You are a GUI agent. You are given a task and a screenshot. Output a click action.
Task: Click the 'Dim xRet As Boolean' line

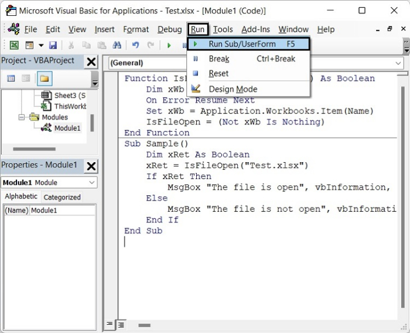(x=198, y=155)
